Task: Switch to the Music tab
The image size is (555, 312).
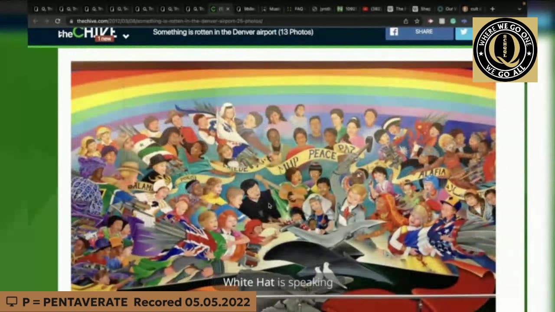Action: pos(271,9)
